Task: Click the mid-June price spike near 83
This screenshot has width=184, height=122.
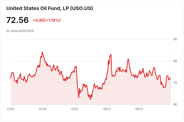Action: click(111, 54)
